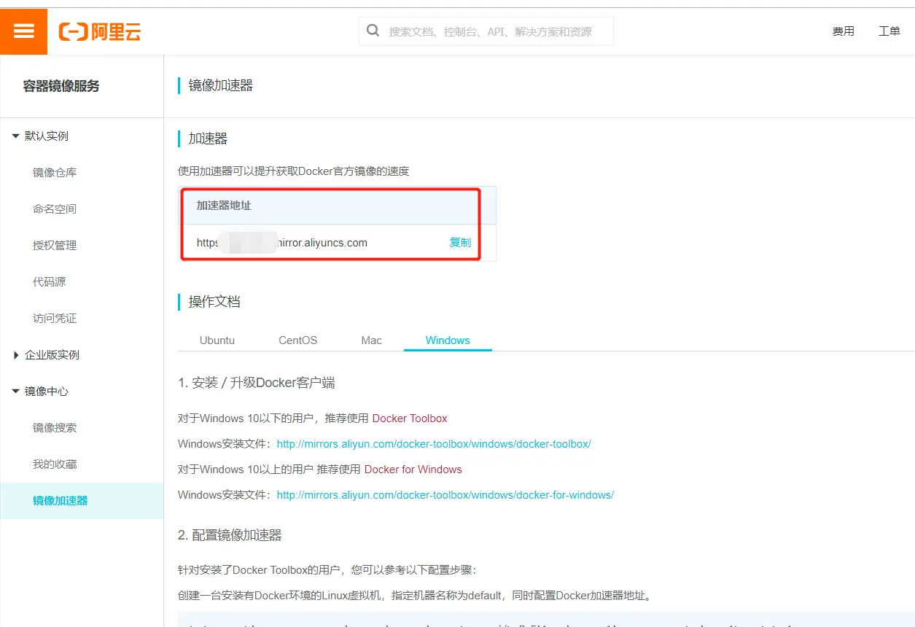Click the 2. 配置镜像加速器 heading
The height and width of the screenshot is (627, 915).
pos(230,535)
